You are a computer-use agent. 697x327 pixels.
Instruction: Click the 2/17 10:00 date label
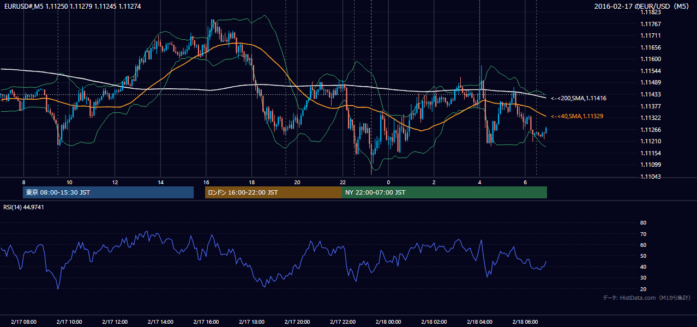pyautogui.click(x=69, y=322)
